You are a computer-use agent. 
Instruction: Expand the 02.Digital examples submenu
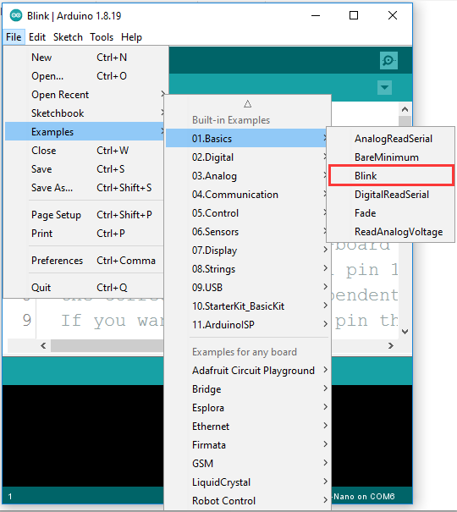[247, 157]
